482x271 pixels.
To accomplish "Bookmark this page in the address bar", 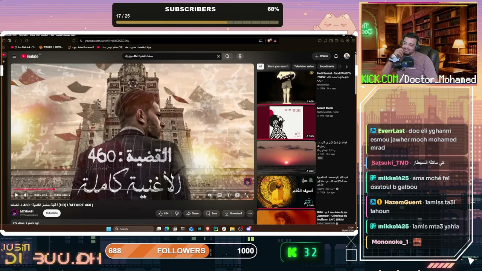I will (x=74, y=41).
